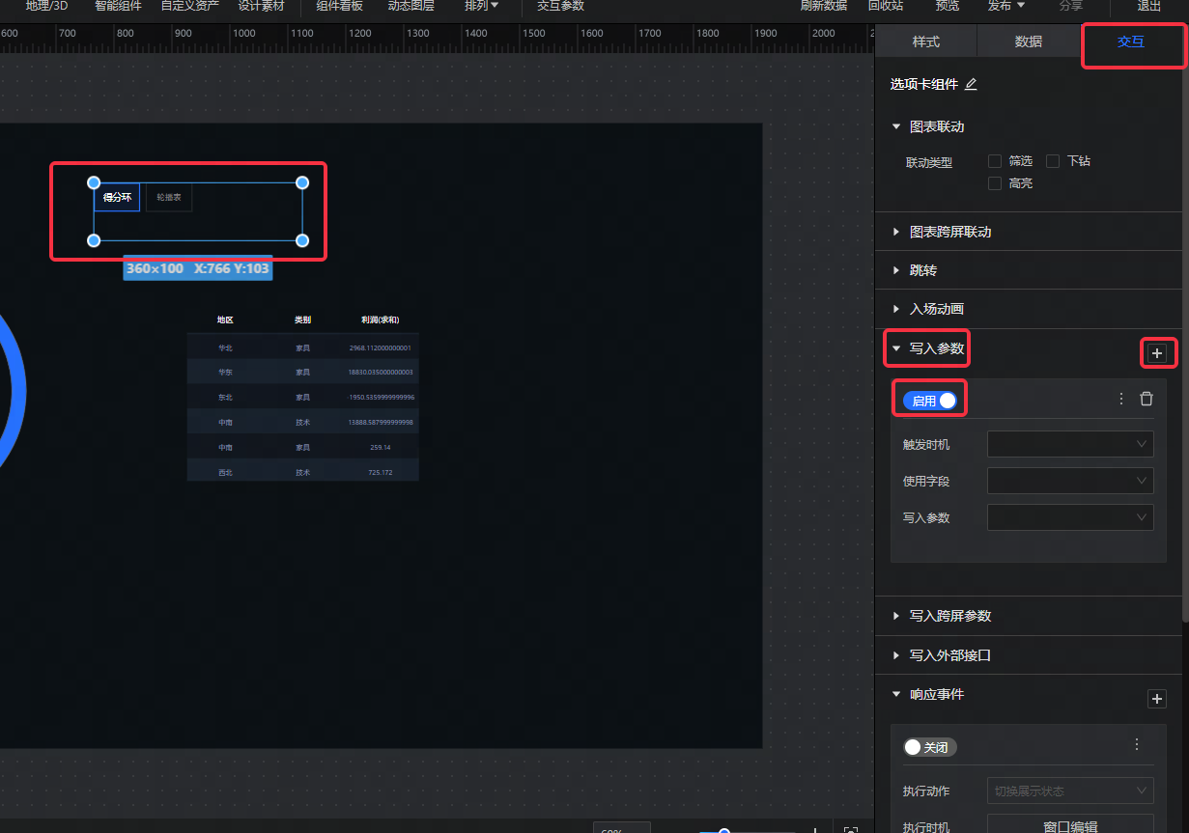Click the 东北 row region cell
Image resolution: width=1189 pixels, height=833 pixels.
225,398
